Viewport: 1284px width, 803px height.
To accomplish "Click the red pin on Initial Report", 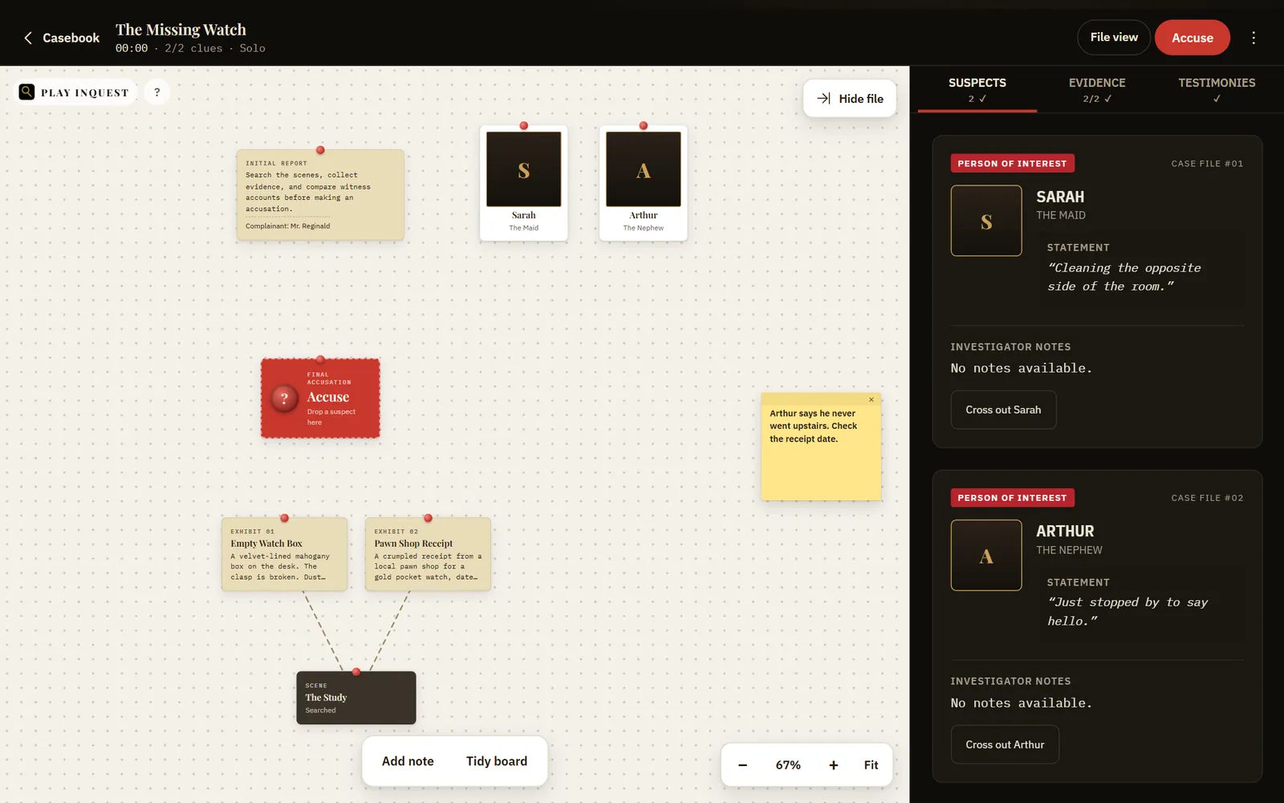I will coord(320,150).
